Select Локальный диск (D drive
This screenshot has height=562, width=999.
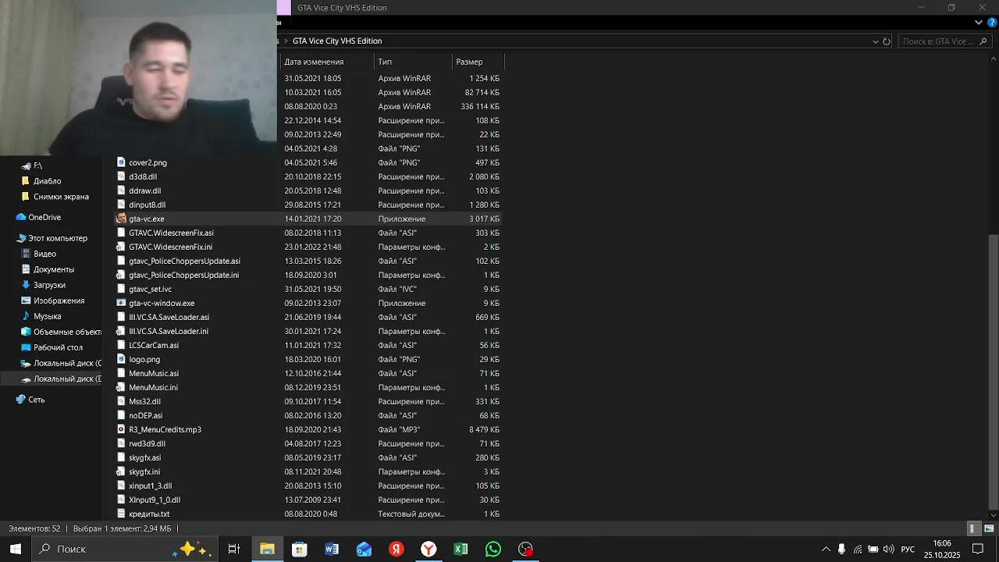click(x=61, y=379)
